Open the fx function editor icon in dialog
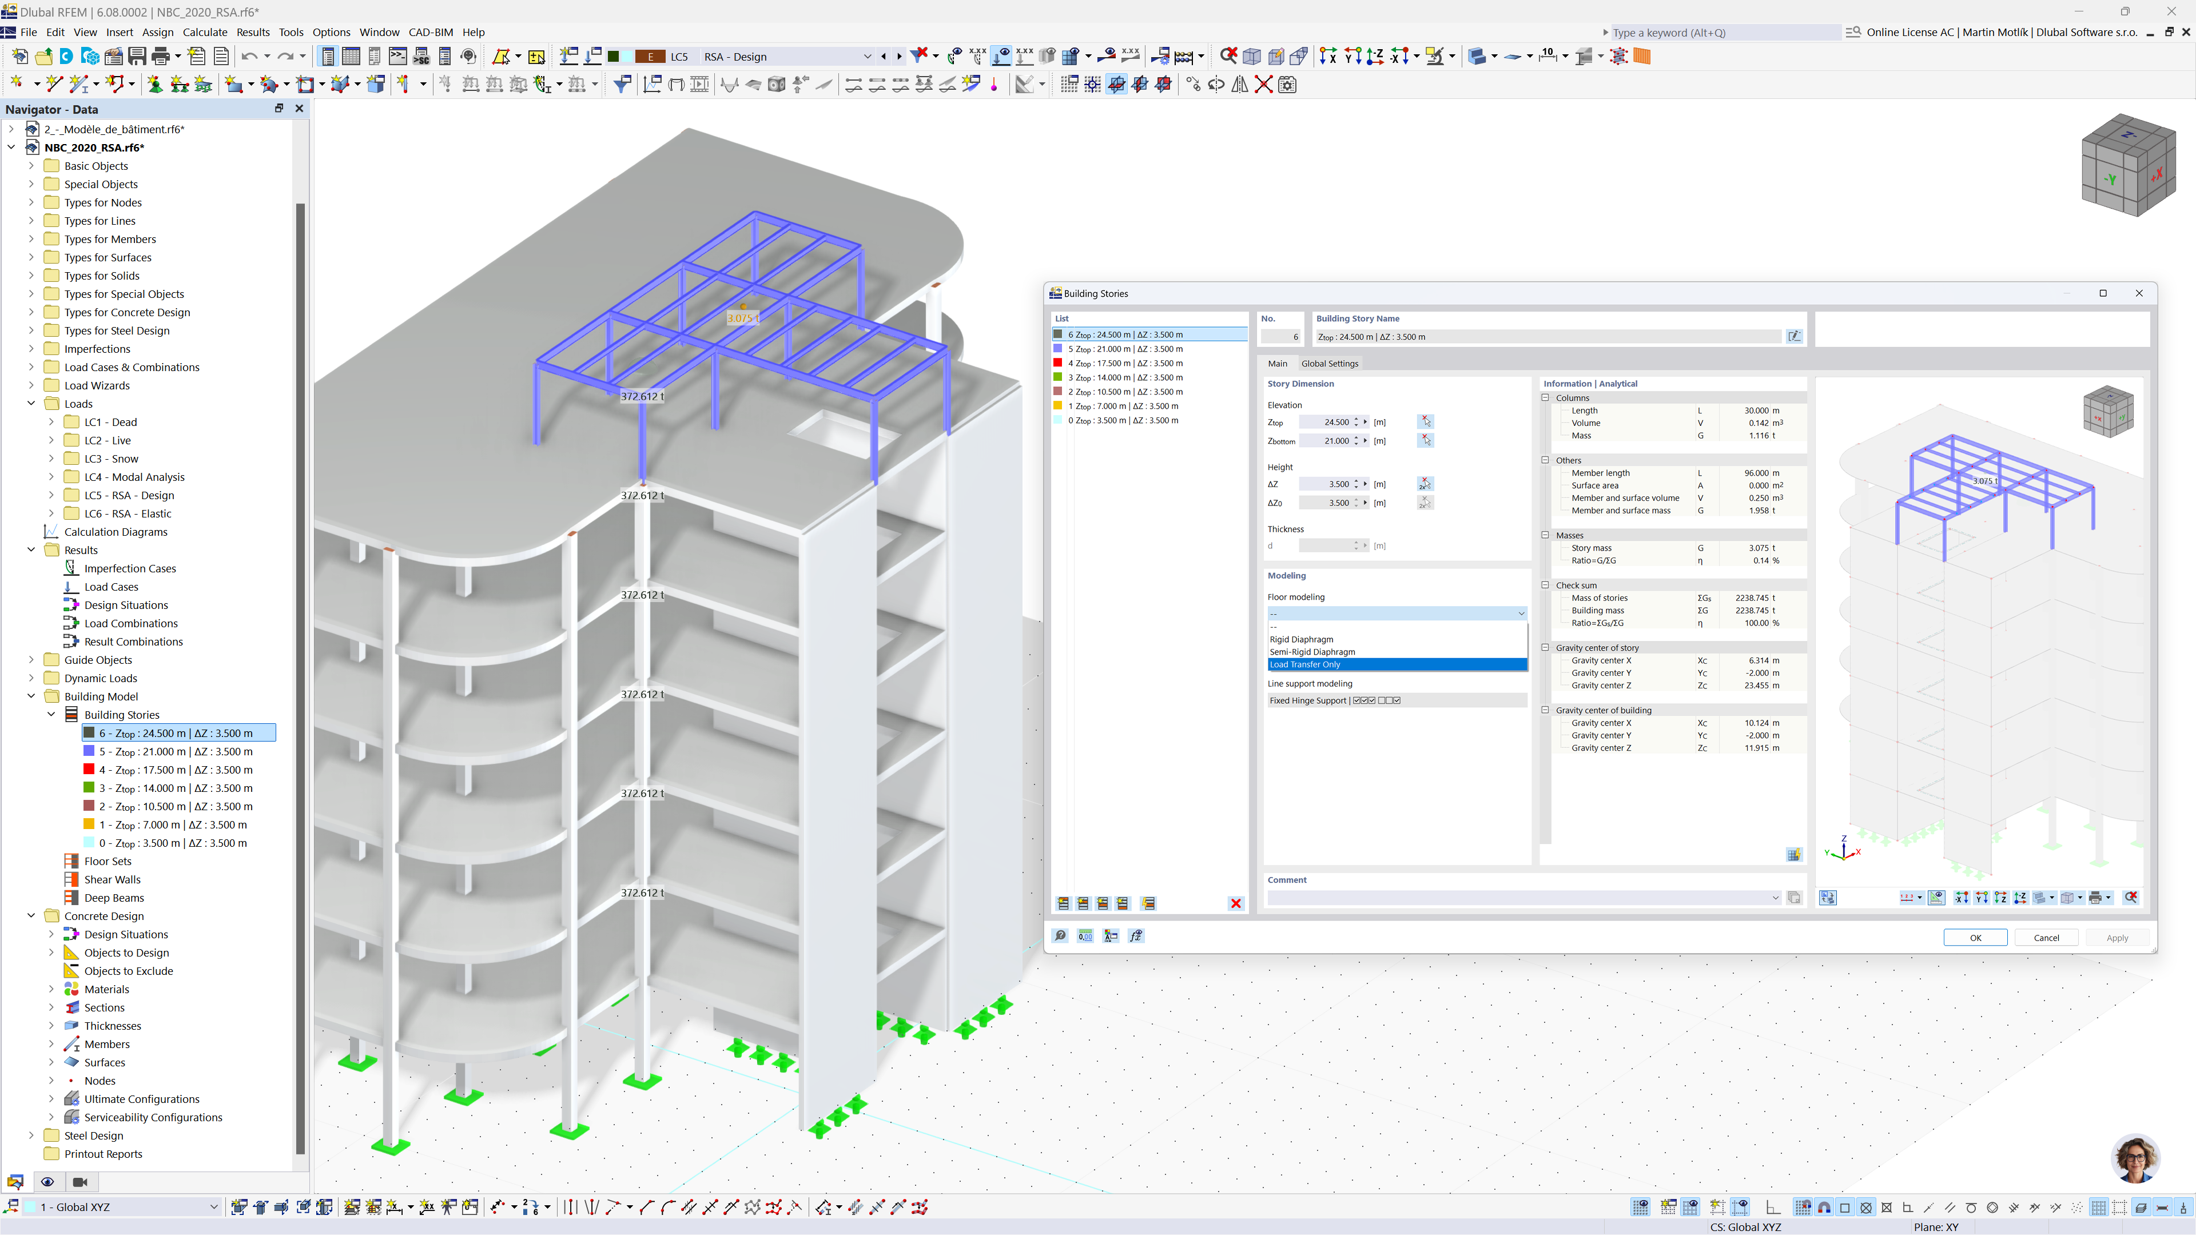This screenshot has width=2196, height=1235. pyautogui.click(x=1136, y=935)
